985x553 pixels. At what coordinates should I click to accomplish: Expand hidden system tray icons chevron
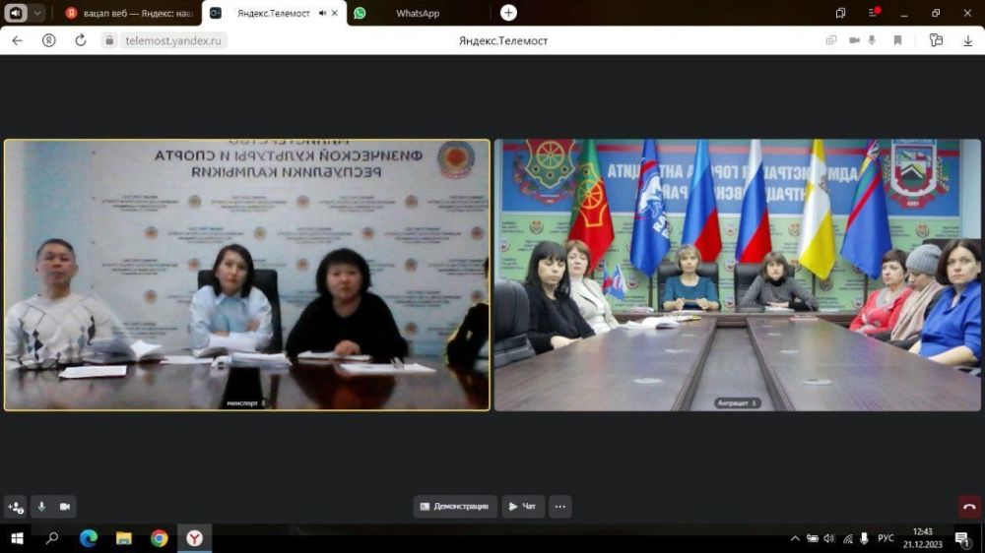coord(795,538)
